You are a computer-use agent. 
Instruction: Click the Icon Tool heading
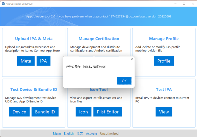tap(99, 90)
